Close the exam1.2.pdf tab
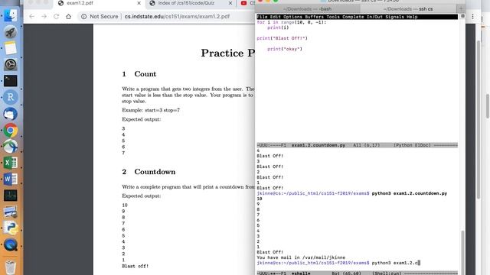Image resolution: width=490 pixels, height=275 pixels. (139, 3)
